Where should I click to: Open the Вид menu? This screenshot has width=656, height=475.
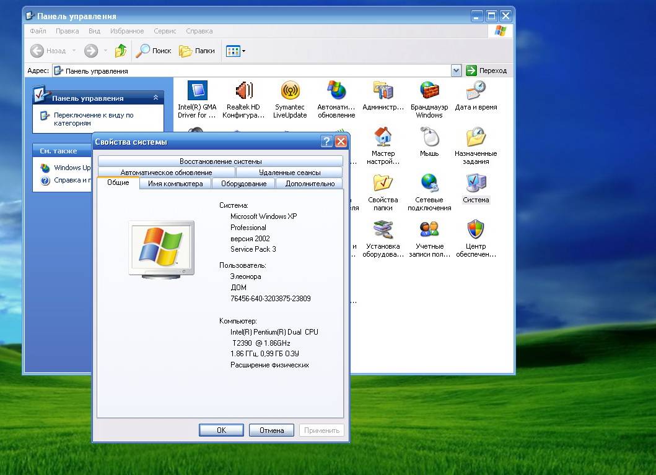95,31
